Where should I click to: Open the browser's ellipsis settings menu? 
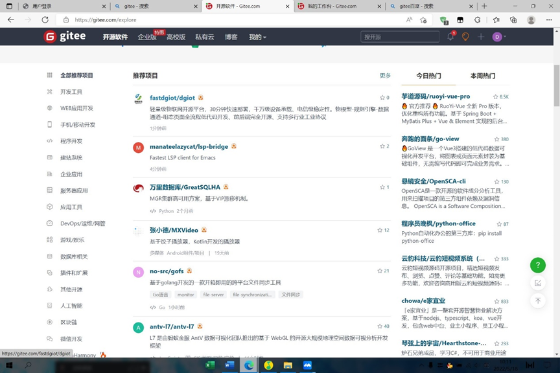pyautogui.click(x=548, y=20)
